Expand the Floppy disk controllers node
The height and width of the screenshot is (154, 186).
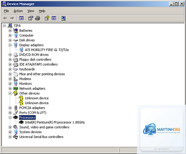tap(10, 59)
